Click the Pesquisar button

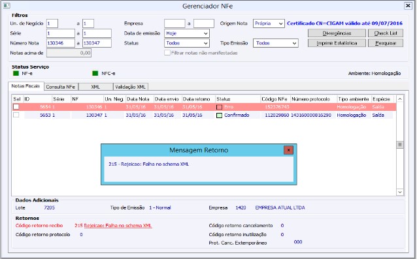[386, 43]
